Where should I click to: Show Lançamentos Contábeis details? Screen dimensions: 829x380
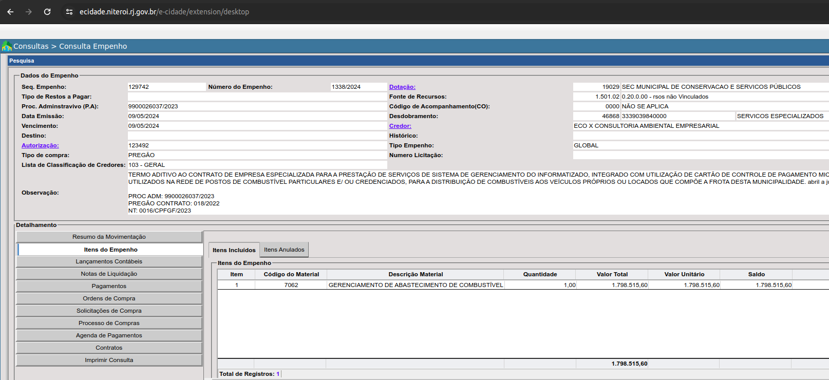[109, 261]
